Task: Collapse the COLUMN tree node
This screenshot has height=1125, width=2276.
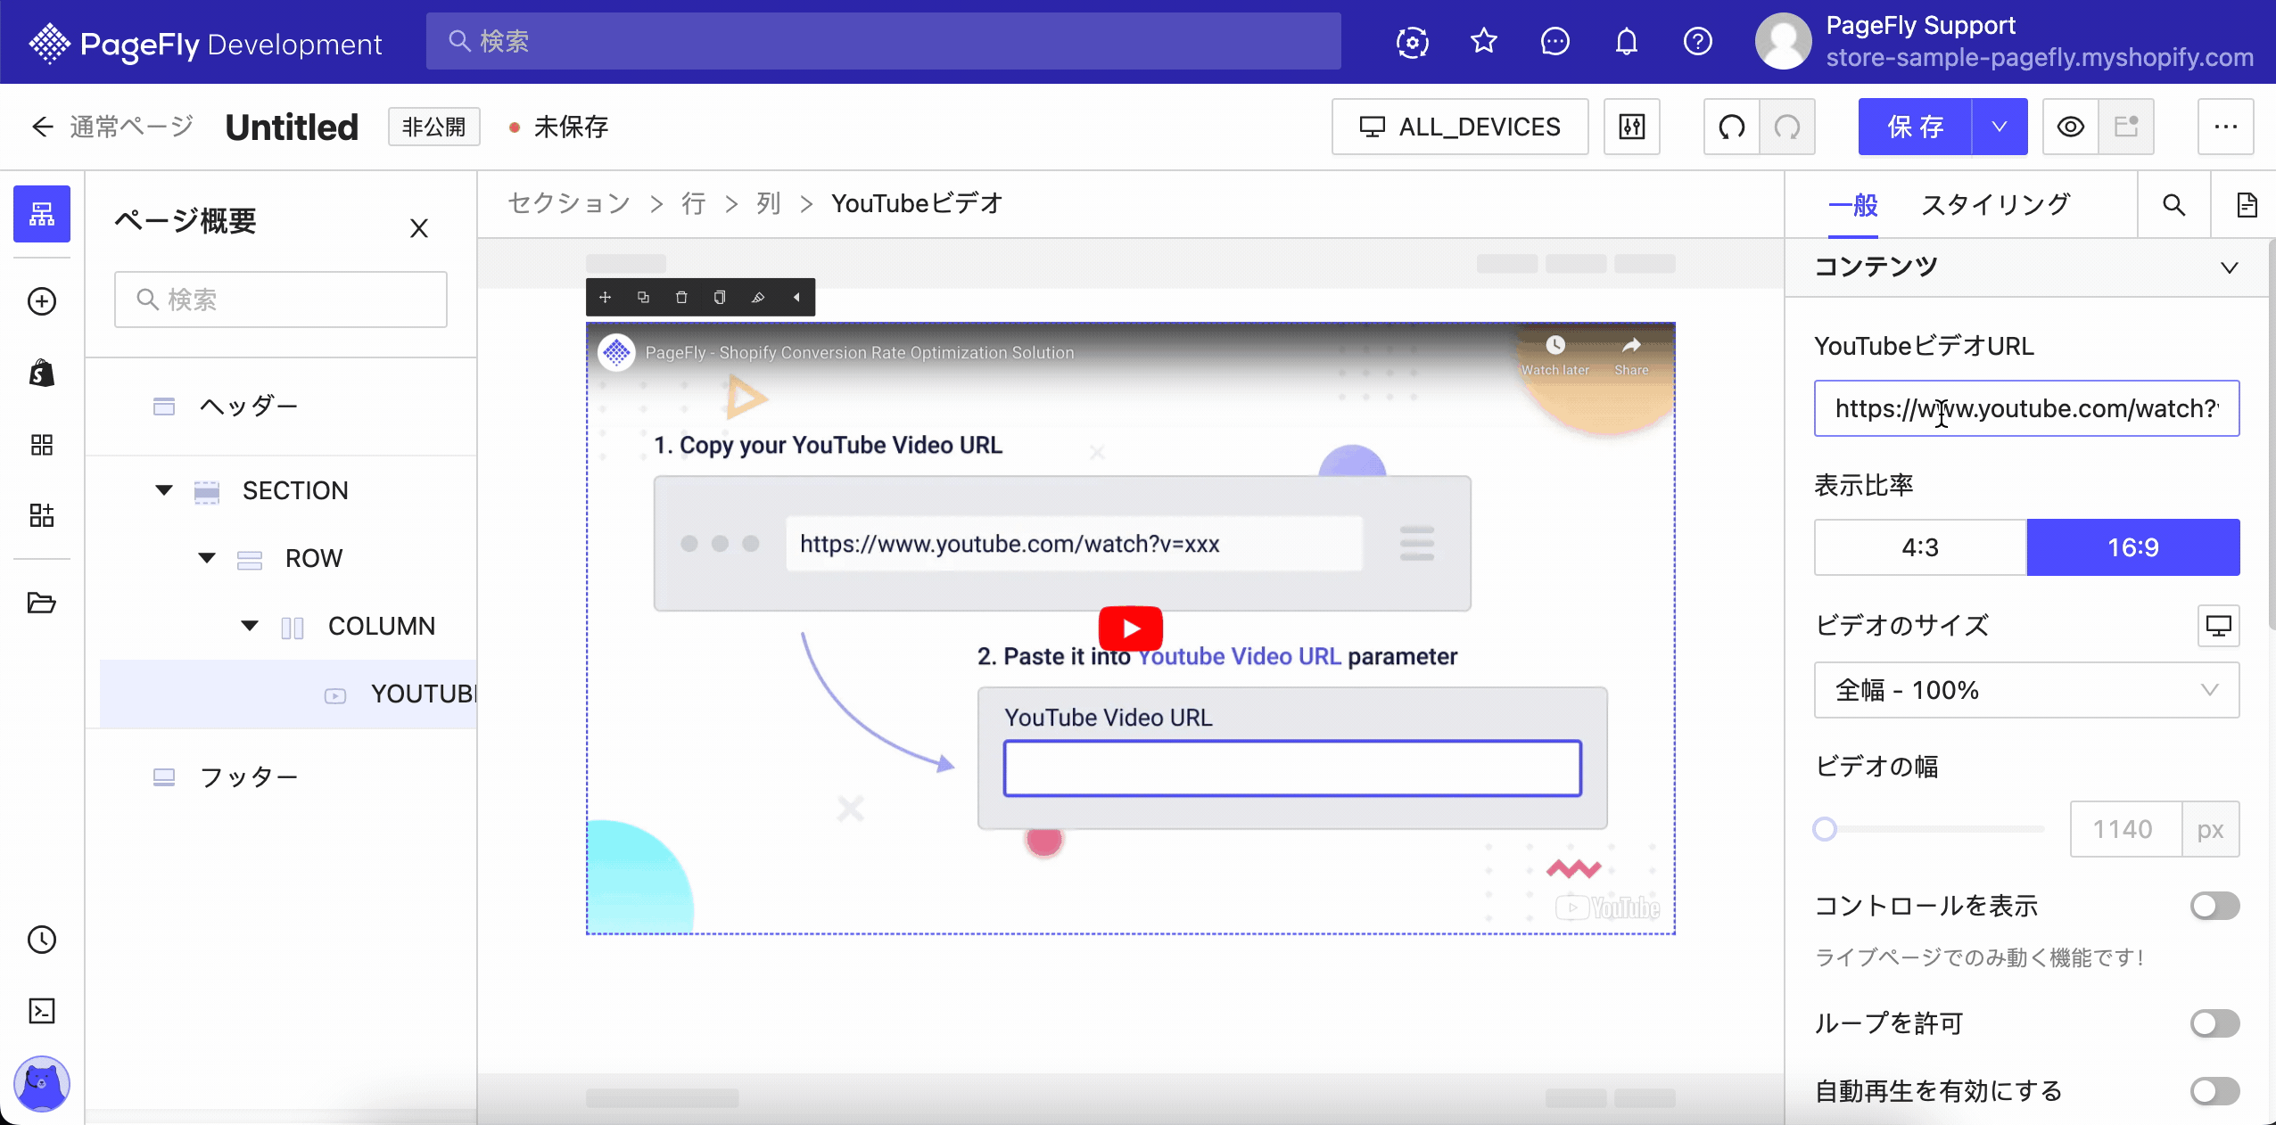Action: (x=250, y=626)
